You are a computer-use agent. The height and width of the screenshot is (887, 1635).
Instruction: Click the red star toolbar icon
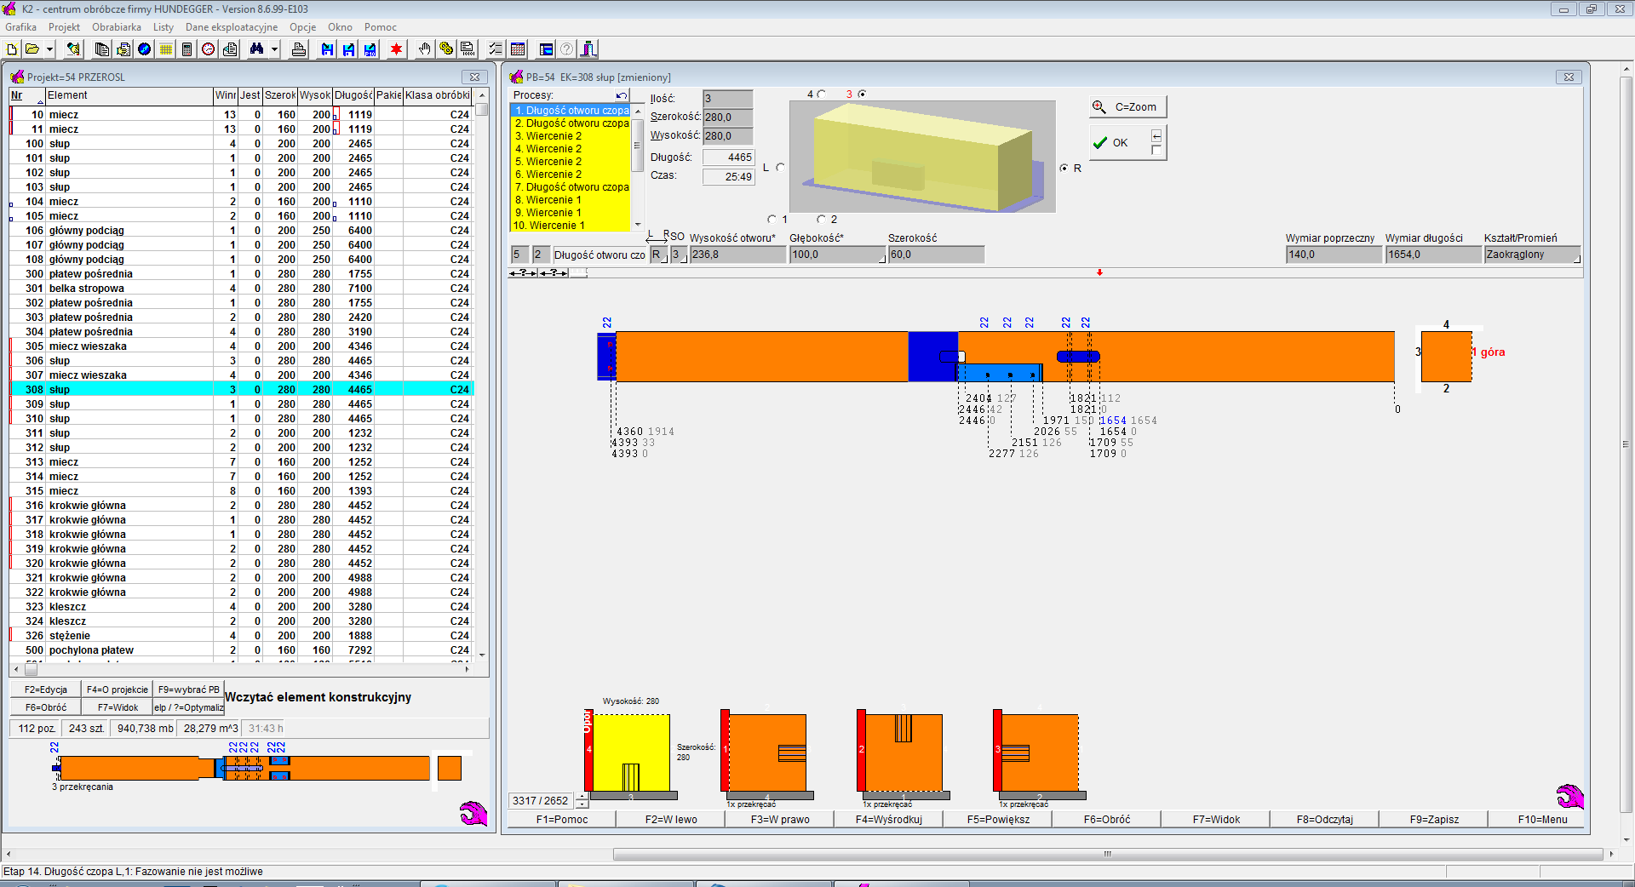tap(396, 49)
